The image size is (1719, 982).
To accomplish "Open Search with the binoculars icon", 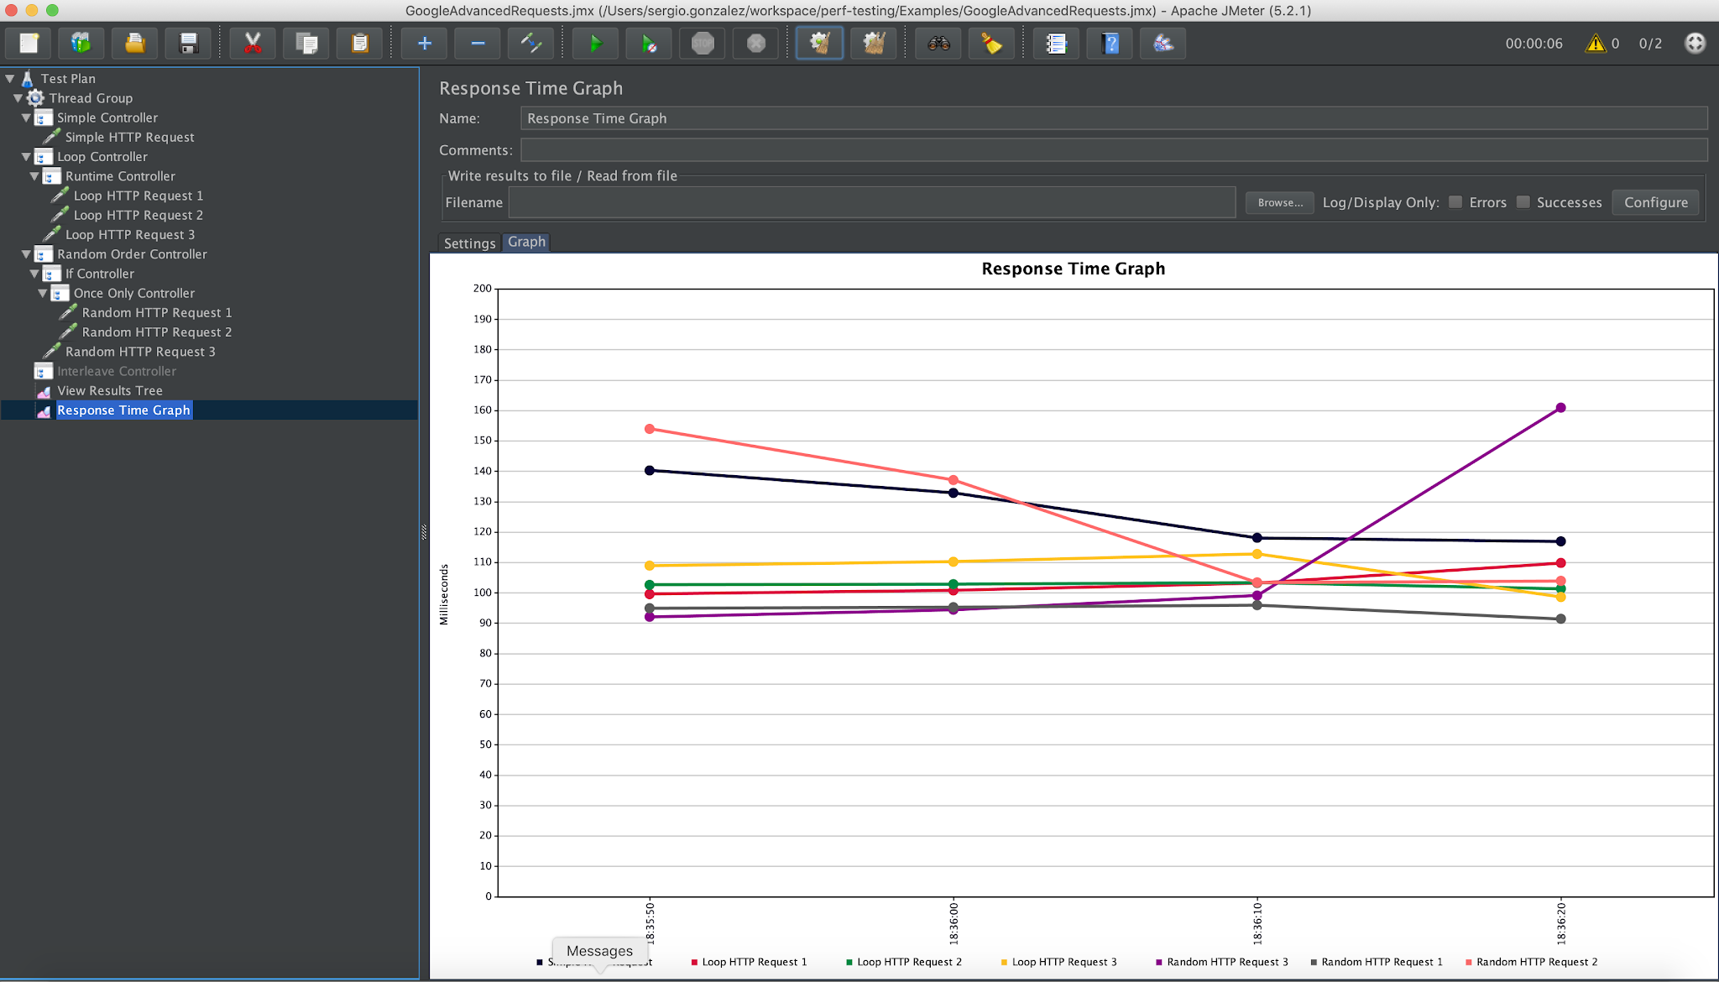I will (x=938, y=43).
